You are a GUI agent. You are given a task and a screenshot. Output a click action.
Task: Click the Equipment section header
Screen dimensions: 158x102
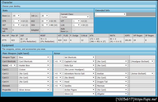click(78, 45)
